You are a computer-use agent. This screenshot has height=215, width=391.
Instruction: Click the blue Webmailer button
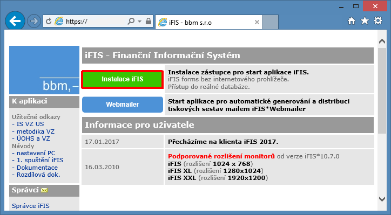(123, 105)
